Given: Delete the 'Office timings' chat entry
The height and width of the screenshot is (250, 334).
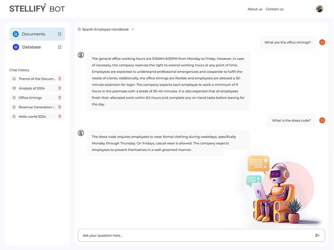Looking at the screenshot, I should (x=60, y=98).
